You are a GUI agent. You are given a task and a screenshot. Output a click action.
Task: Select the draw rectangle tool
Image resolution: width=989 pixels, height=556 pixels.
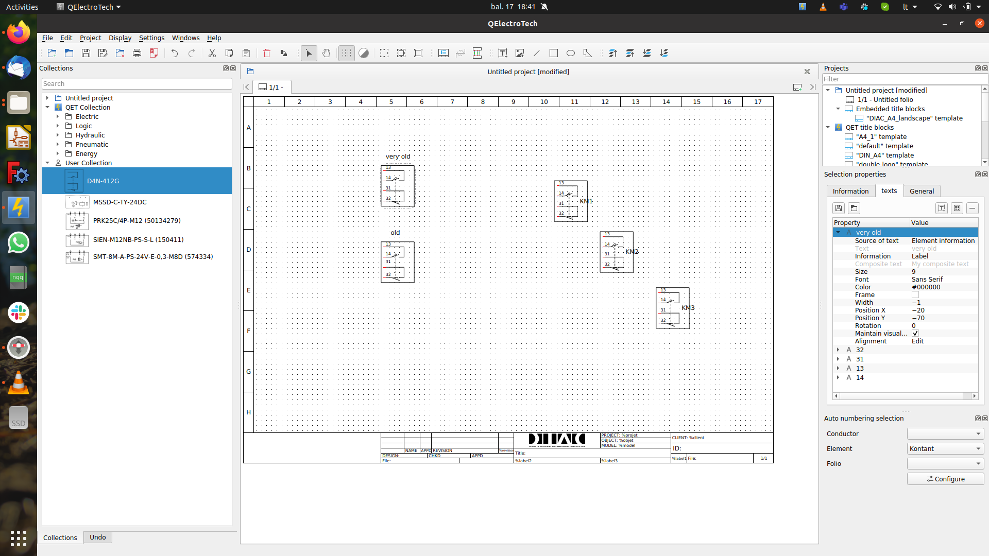point(554,53)
